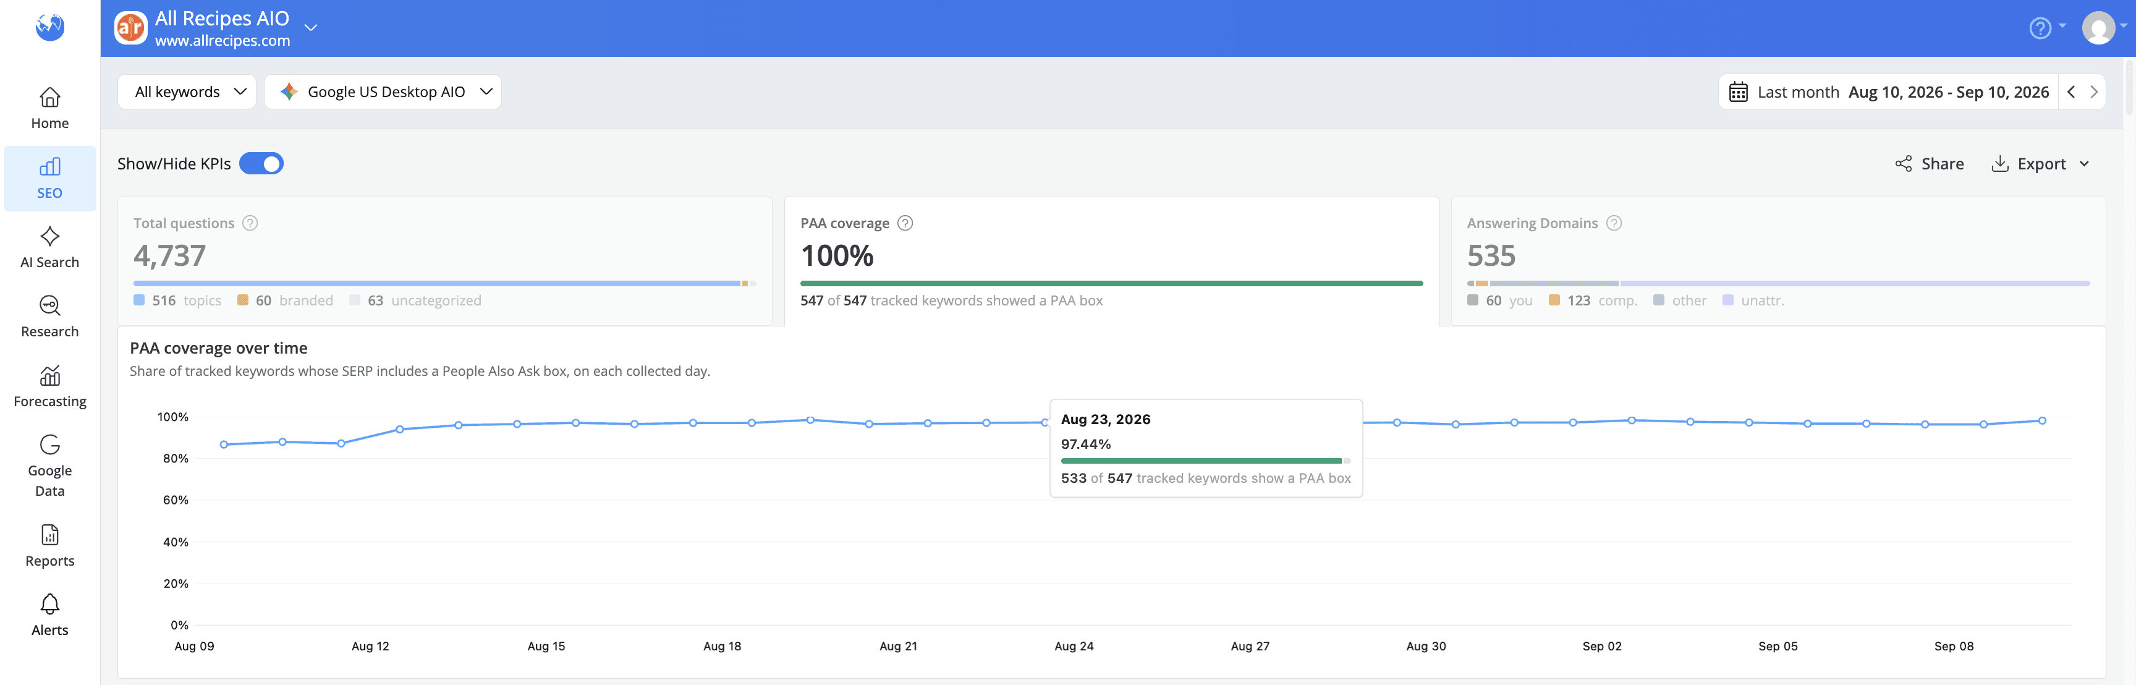The height and width of the screenshot is (685, 2136).
Task: Go to the Research section
Action: point(49,317)
